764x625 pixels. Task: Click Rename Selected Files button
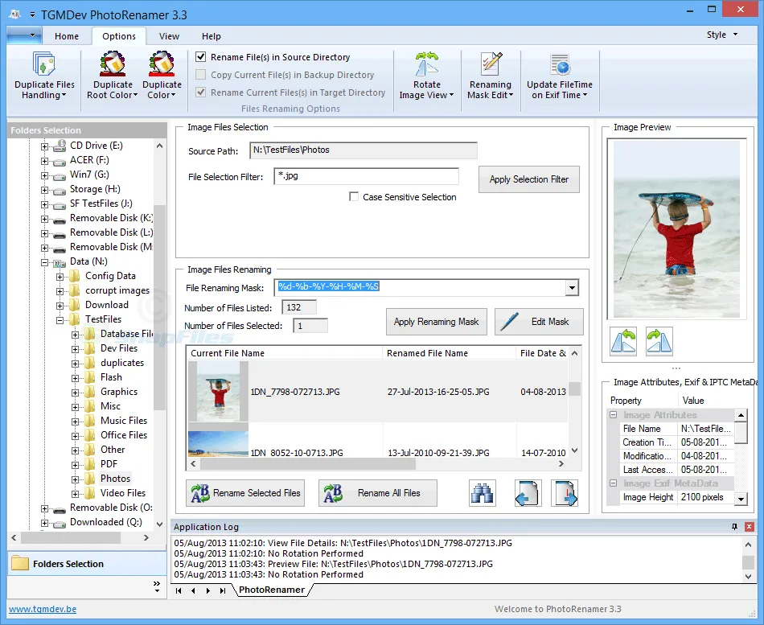(245, 493)
